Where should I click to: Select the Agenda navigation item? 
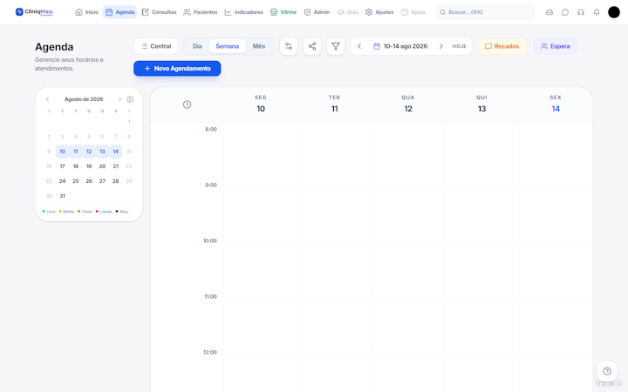pyautogui.click(x=119, y=12)
